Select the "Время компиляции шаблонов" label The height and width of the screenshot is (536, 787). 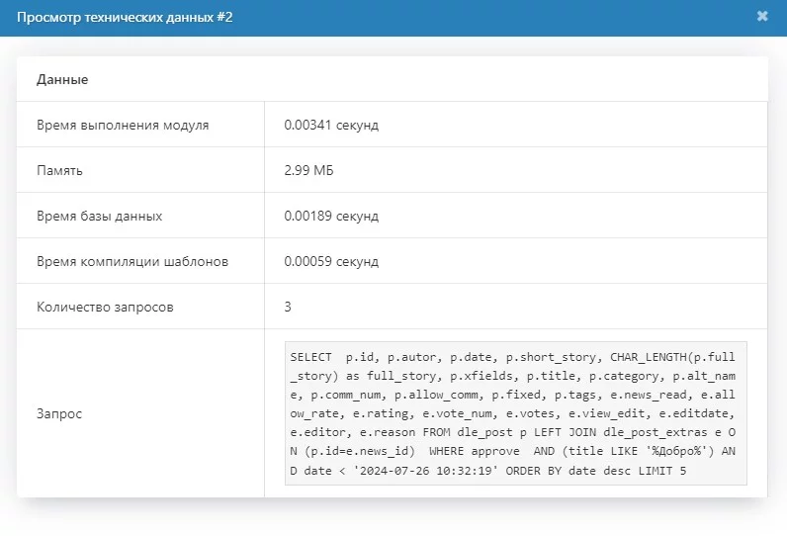132,262
